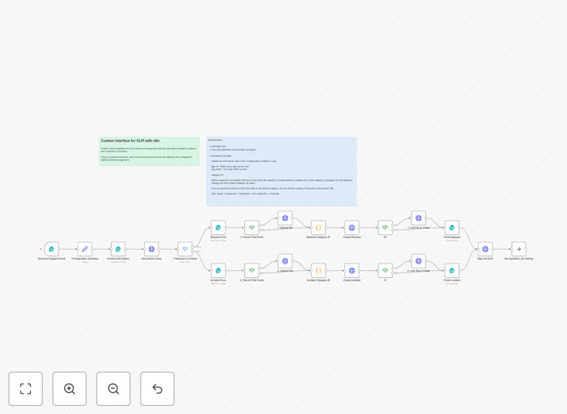Open the Incident Form node
The image size is (567, 414).
coord(218,271)
